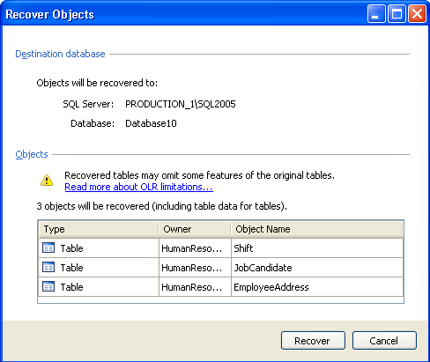
Task: Click the Owner cell in the EmployeeAddress row
Action: point(195,287)
